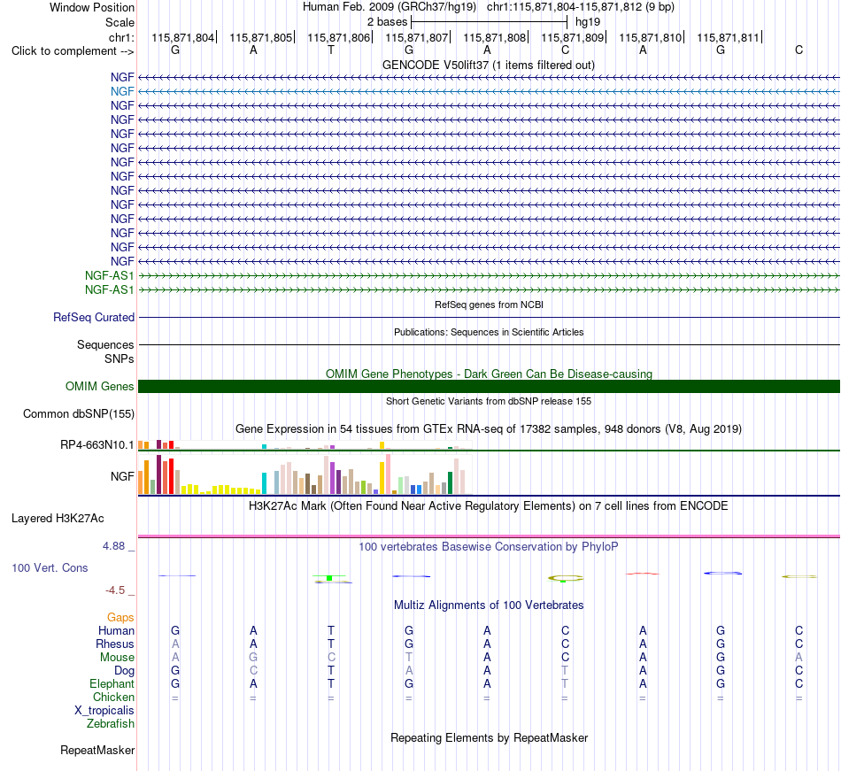The width and height of the screenshot is (841, 771).
Task: Click 'Short Genetic Variants from dbSNP release 155'
Action: pyautogui.click(x=489, y=401)
